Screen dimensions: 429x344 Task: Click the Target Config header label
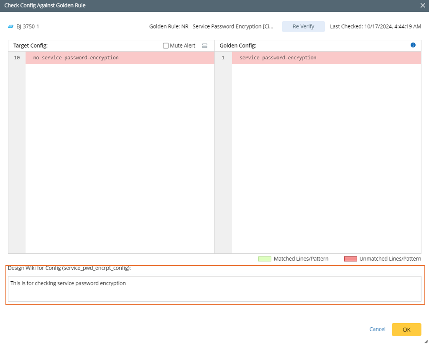pos(30,46)
